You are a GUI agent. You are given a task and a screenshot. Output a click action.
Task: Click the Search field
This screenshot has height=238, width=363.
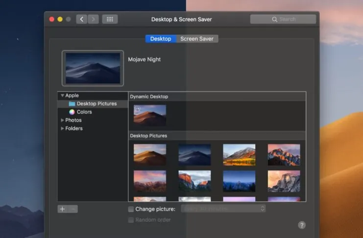(283, 19)
